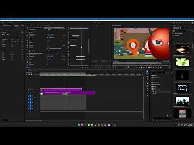The image size is (194, 145).
Task: Expand the Presets folder in Effects panel
Action: 152,75
